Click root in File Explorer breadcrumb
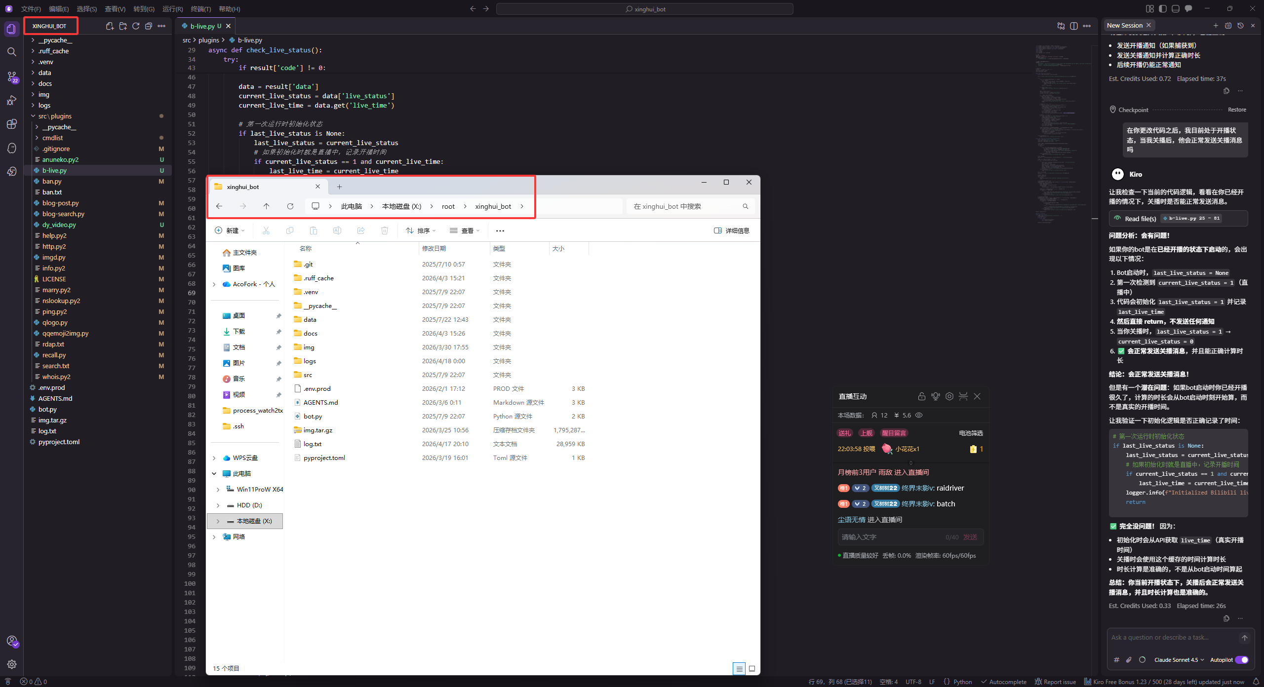This screenshot has height=687, width=1264. [448, 206]
